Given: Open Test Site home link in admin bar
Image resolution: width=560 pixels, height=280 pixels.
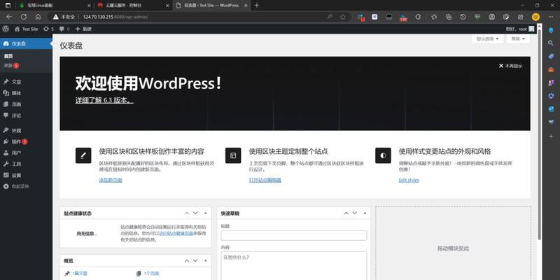Looking at the screenshot, I should point(26,29).
